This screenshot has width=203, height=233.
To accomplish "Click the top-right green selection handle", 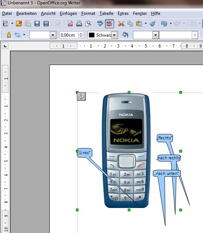I will (181, 92).
